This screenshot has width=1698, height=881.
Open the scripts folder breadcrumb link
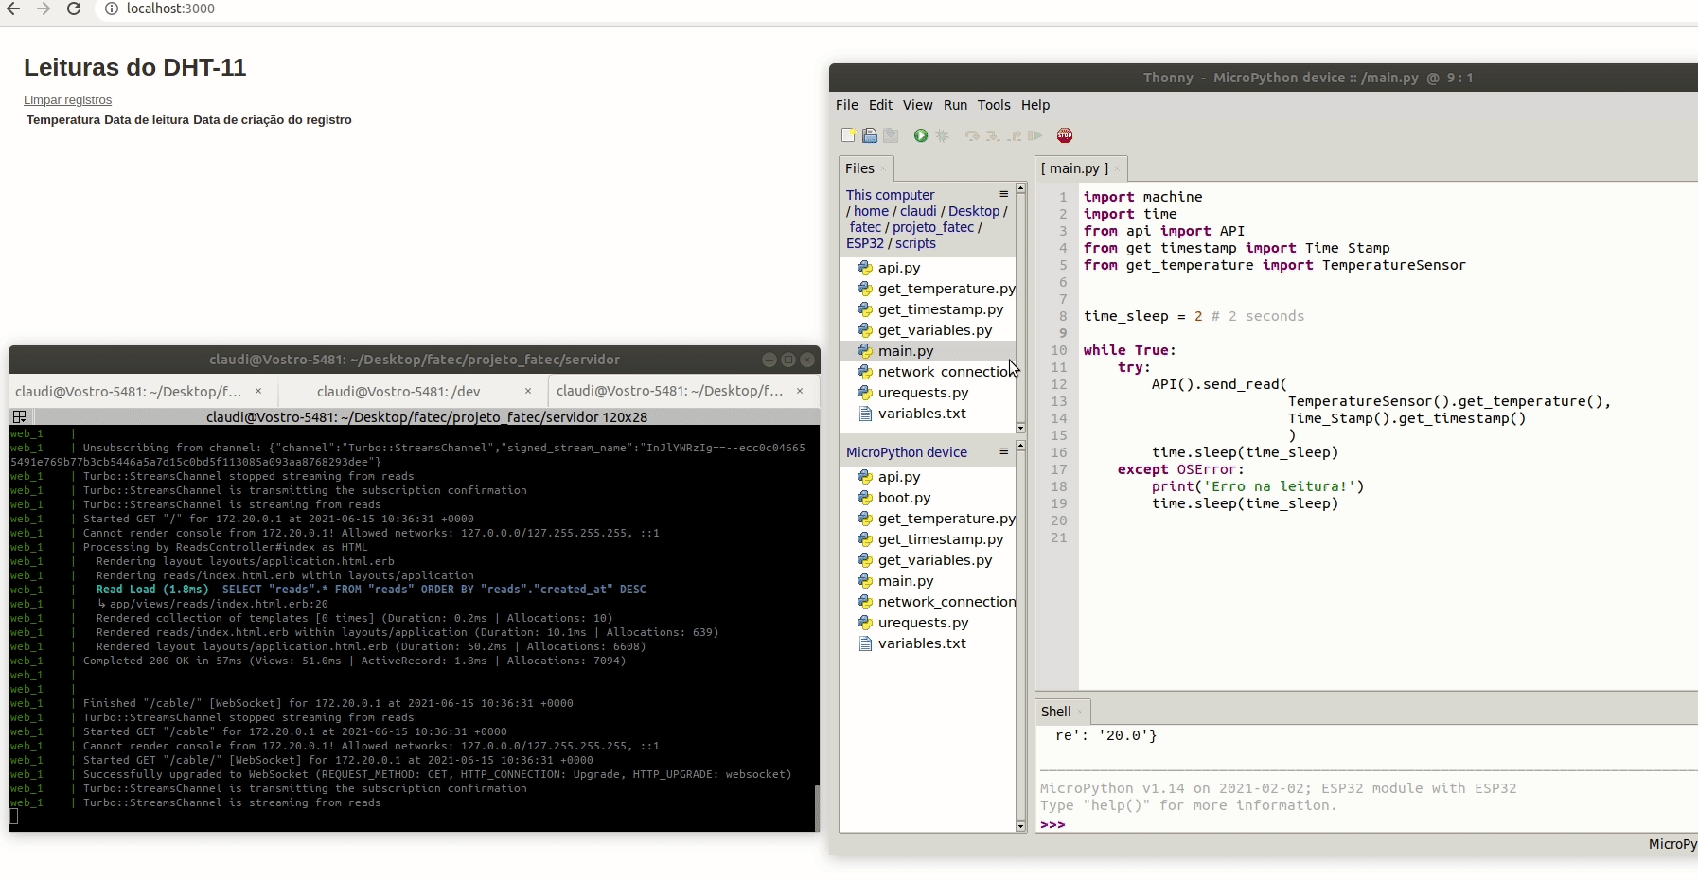(x=915, y=243)
